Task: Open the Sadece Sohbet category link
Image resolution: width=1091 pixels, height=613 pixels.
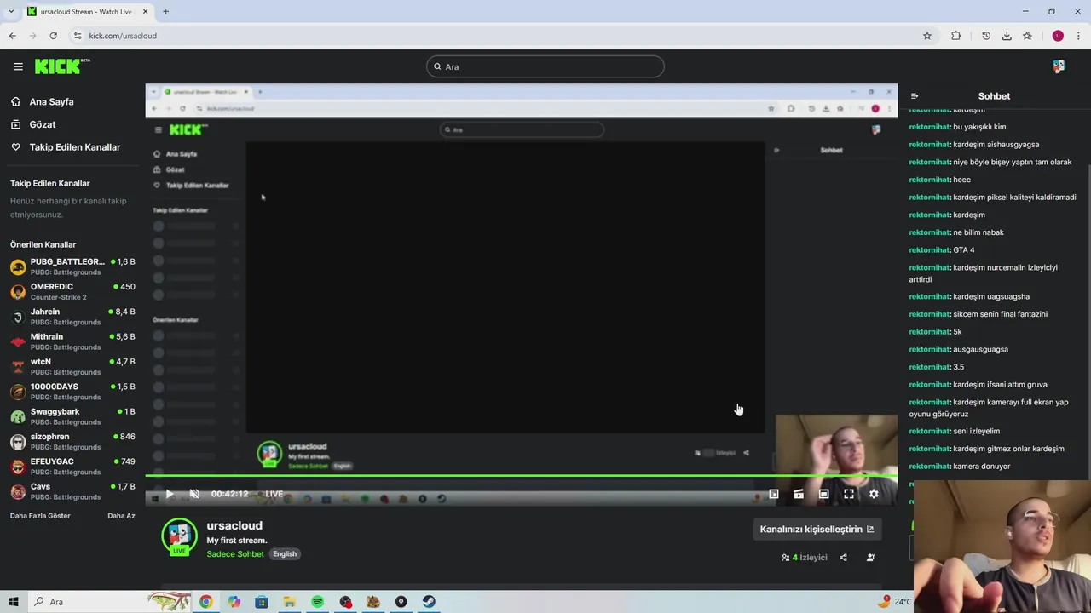Action: pos(235,554)
